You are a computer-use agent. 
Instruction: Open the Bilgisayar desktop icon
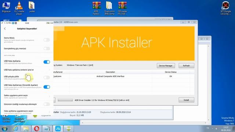point(6,7)
